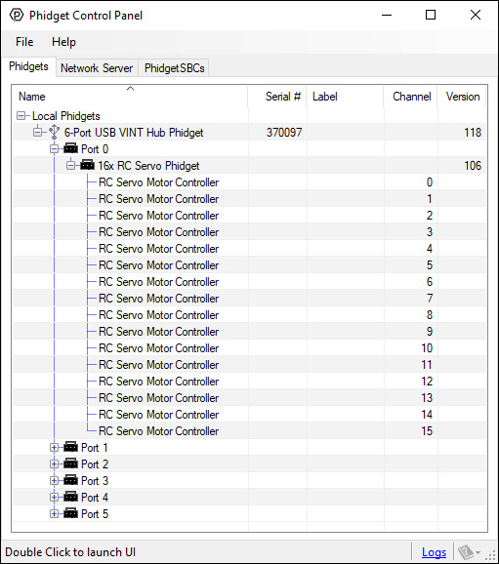Viewport: 499px width, 564px height.
Task: Open the Help menu
Action: 63,42
